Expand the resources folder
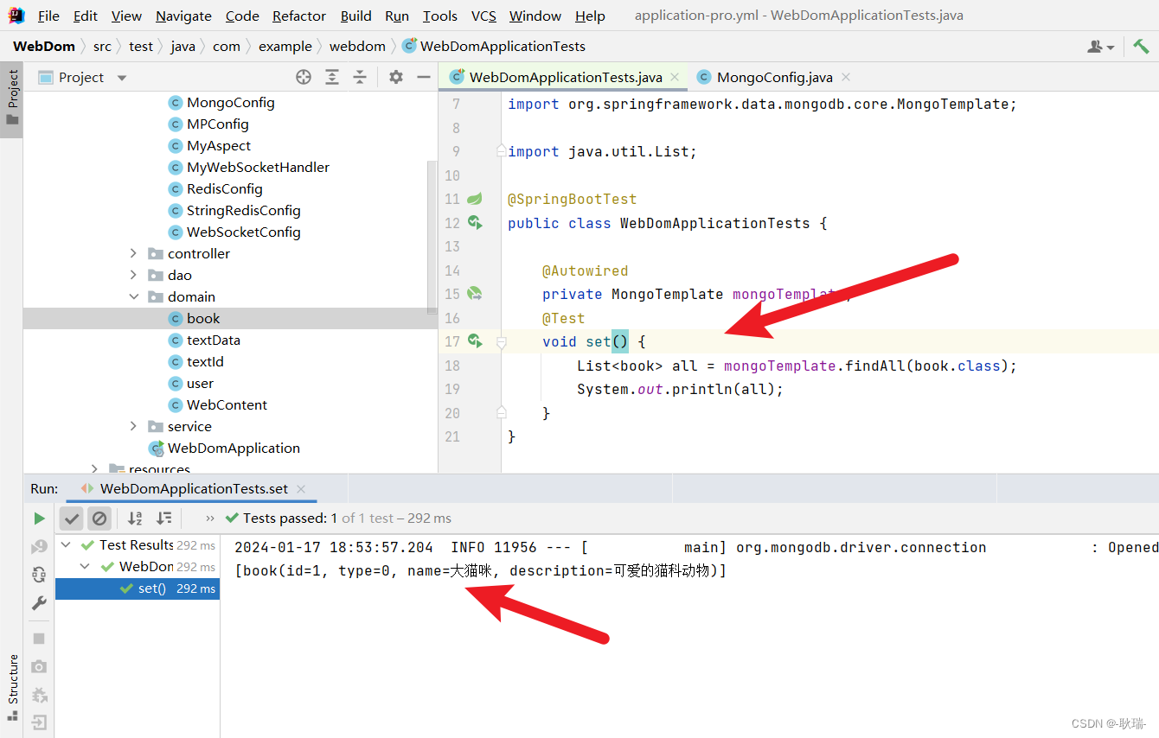Image resolution: width=1159 pixels, height=738 pixels. [94, 468]
